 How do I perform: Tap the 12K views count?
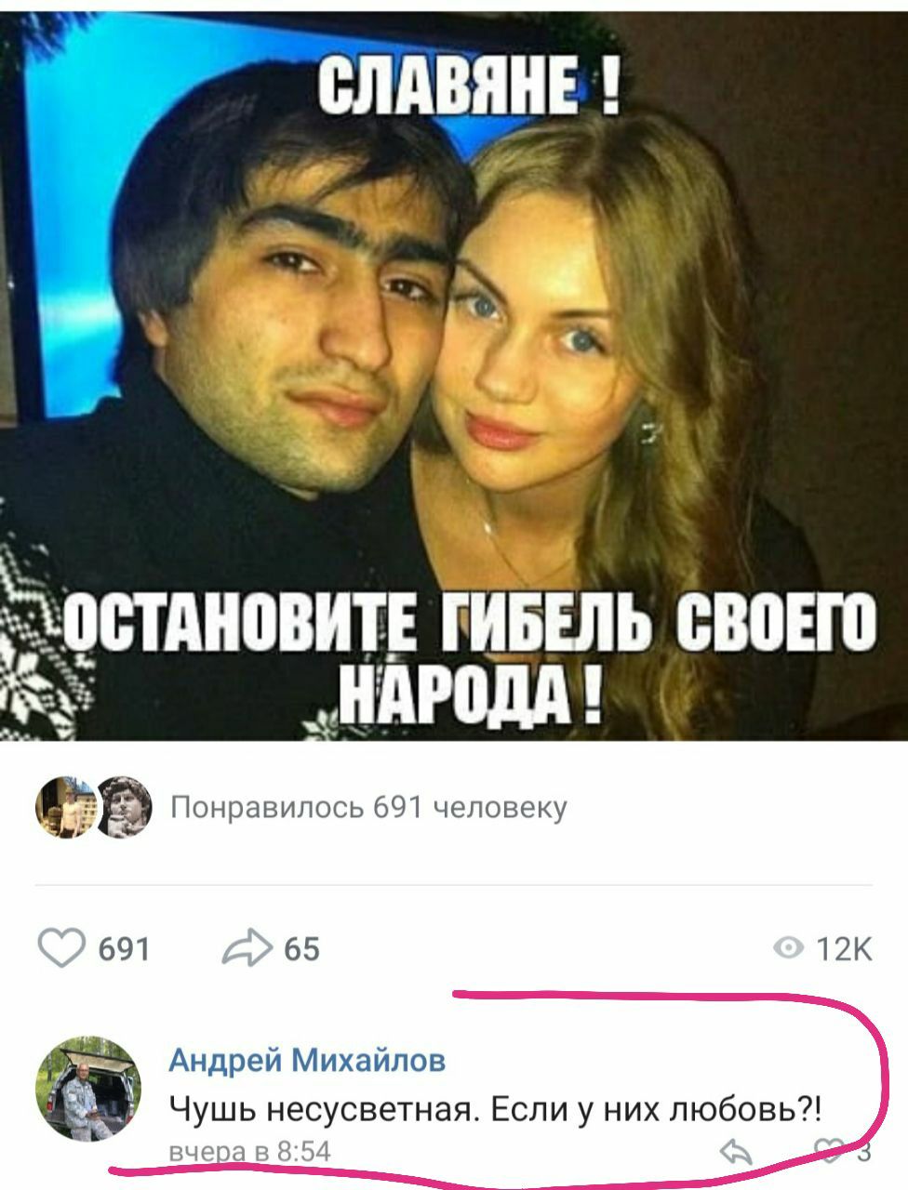(x=844, y=948)
